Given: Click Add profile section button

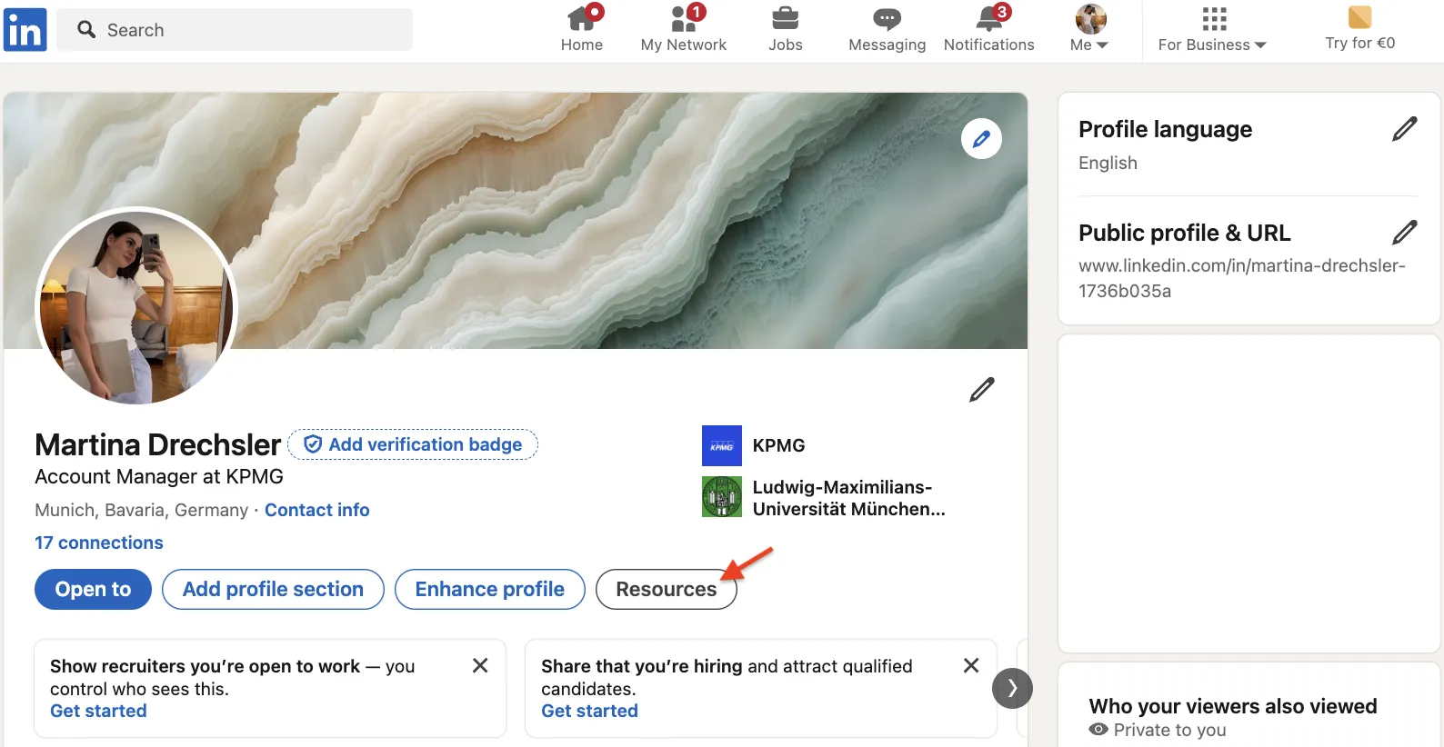Looking at the screenshot, I should (273, 589).
